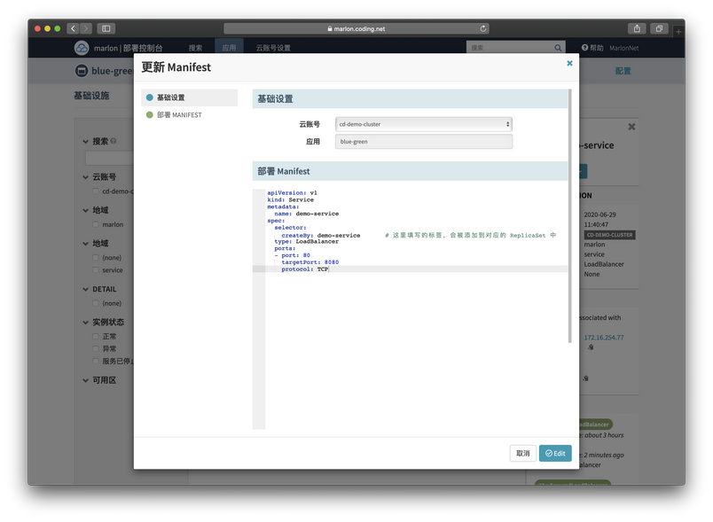Image resolution: width=713 pixels, height=522 pixels.
Task: Select 部署 MANIFEST in the dialog sidebar
Action: pos(178,115)
